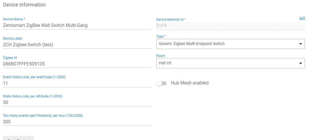This screenshot has height=140, width=333.
Task: Click the partially visible Save Device button
Action: click(x=18, y=138)
